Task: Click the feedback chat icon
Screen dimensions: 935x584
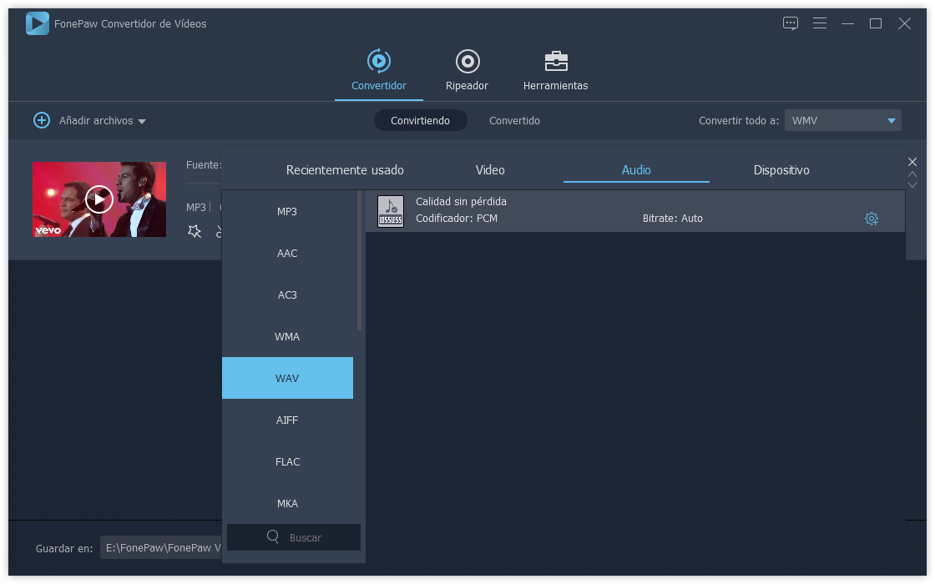Action: point(790,23)
